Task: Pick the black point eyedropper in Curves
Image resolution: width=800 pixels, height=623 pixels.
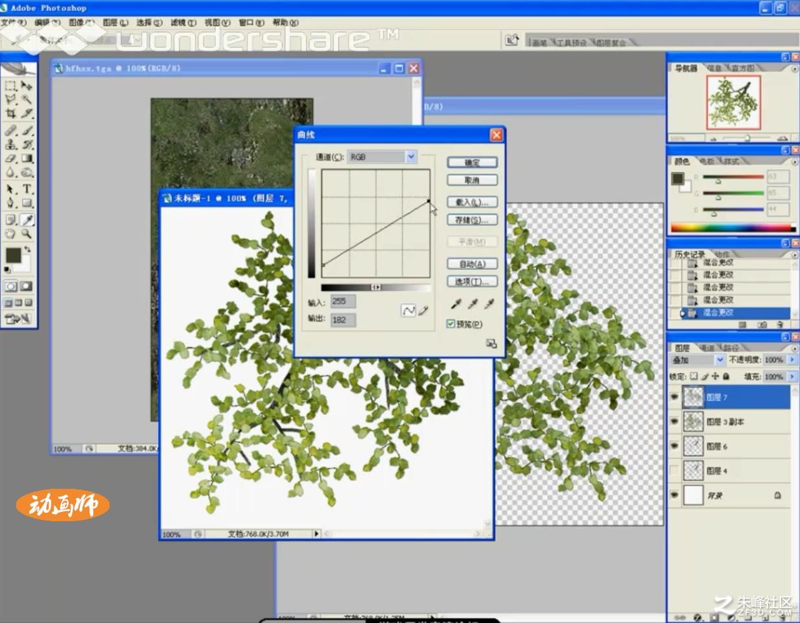Action: 456,304
